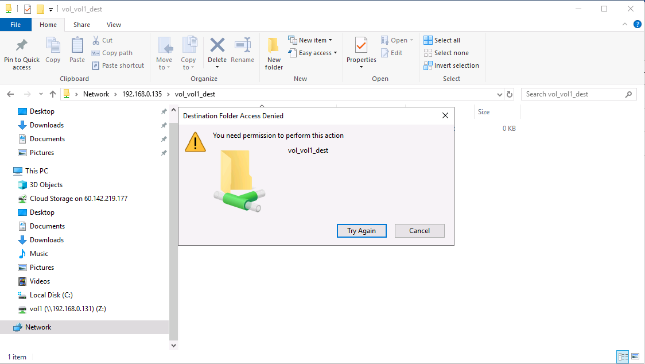Open Properties checkmark icon
This screenshot has width=645, height=364.
(x=361, y=45)
